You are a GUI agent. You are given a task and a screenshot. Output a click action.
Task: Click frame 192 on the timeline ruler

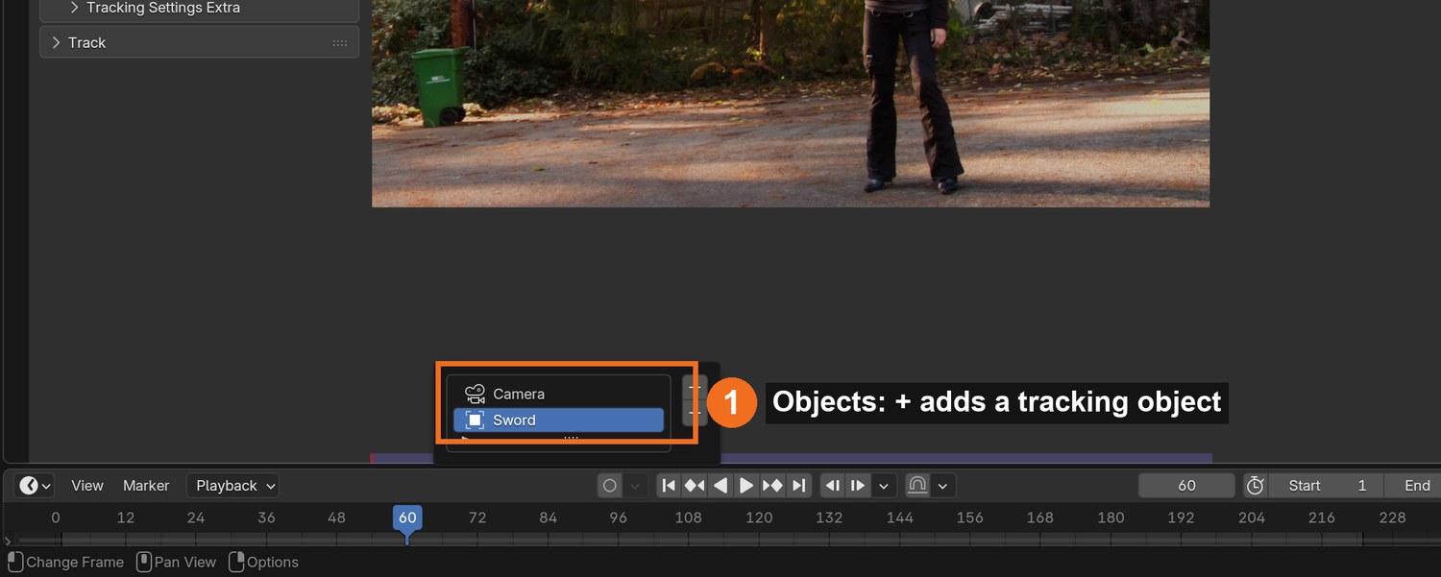[x=1181, y=517]
